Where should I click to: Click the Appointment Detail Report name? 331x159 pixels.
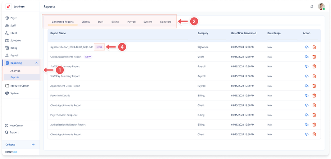pos(65,86)
